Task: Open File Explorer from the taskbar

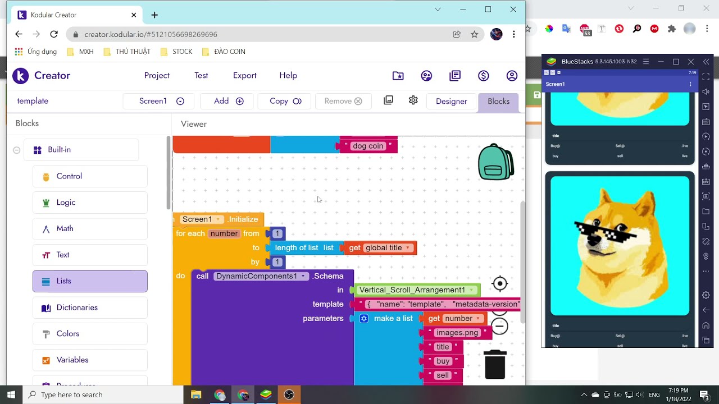Action: click(195, 394)
